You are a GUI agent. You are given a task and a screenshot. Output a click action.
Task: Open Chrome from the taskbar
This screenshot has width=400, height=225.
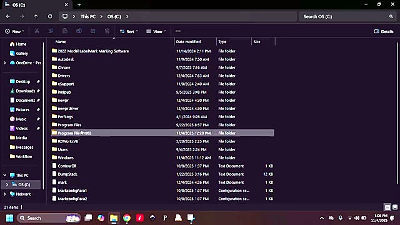point(127,218)
